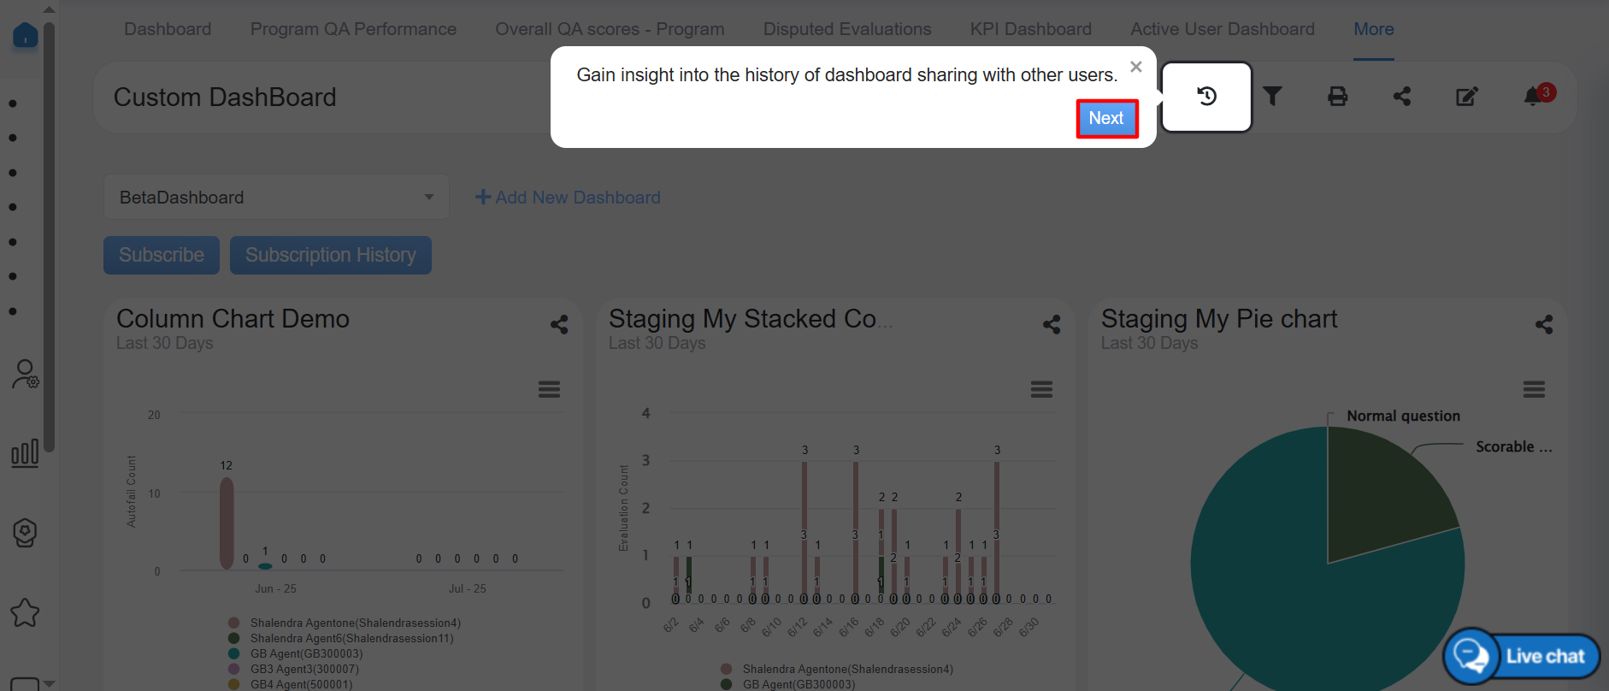Toggle the GB Agent(GB300003) legend in column chart
The height and width of the screenshot is (691, 1609).
coord(306,654)
